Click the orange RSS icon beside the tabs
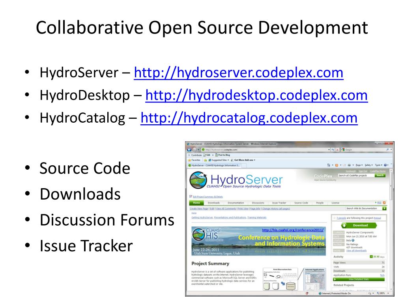404x303 pixels. (384, 203)
